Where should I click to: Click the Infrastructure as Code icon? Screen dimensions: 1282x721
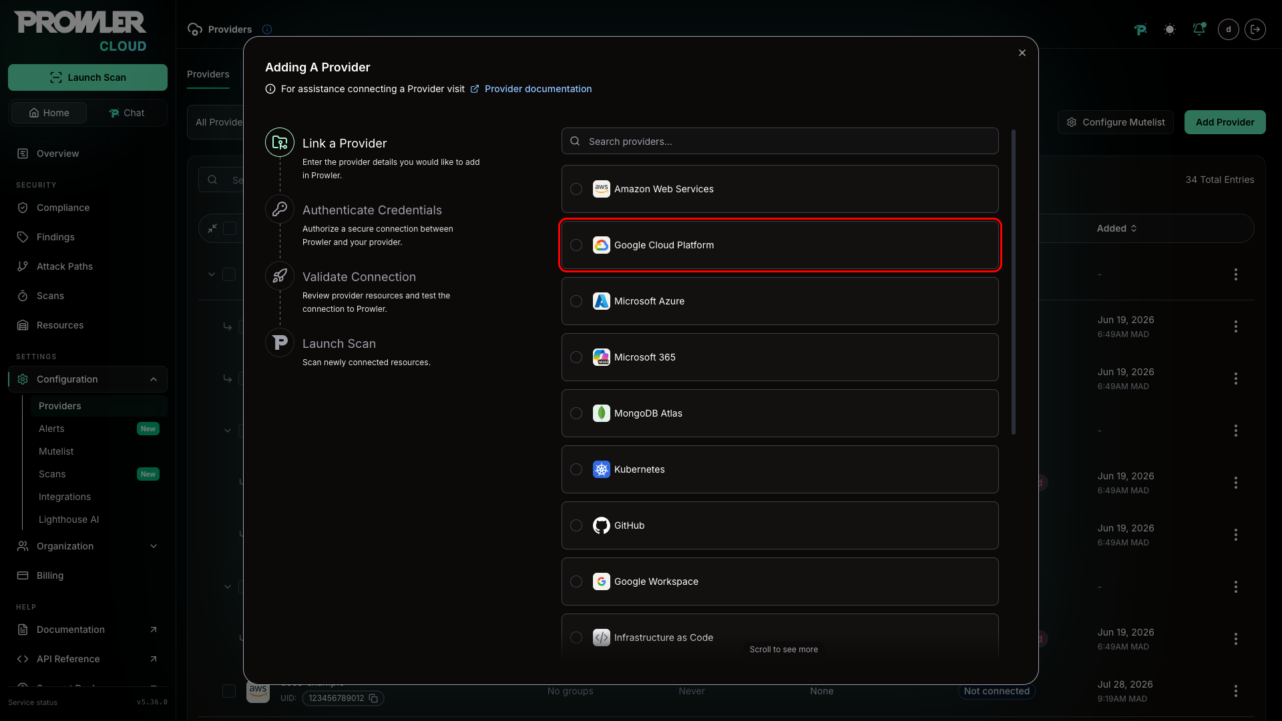pyautogui.click(x=602, y=638)
